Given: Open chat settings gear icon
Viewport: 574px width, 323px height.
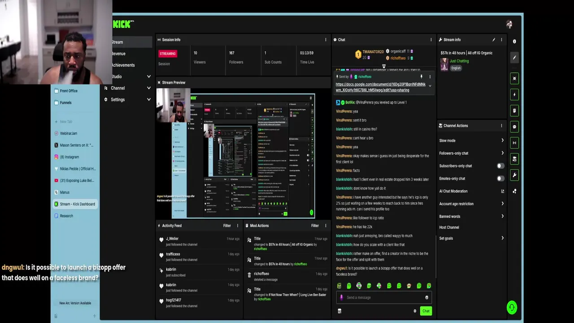Looking at the screenshot, I should click(415, 311).
